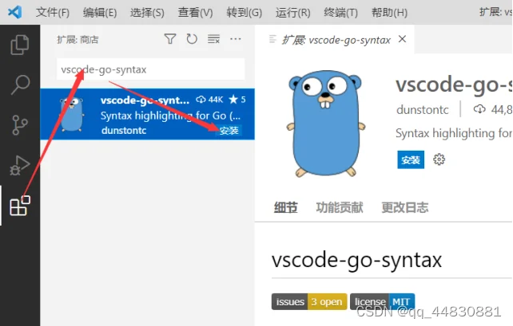Click 安装 button in the search result row
The height and width of the screenshot is (326, 513).
coord(229,131)
